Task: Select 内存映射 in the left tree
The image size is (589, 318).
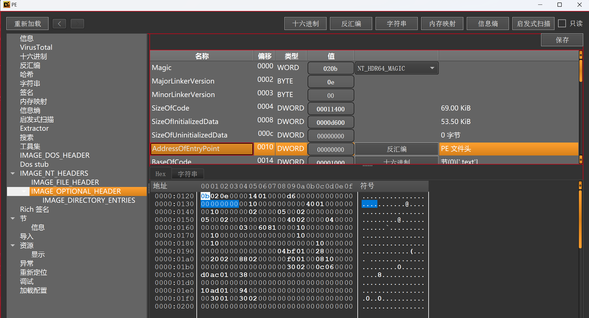Action: point(33,102)
